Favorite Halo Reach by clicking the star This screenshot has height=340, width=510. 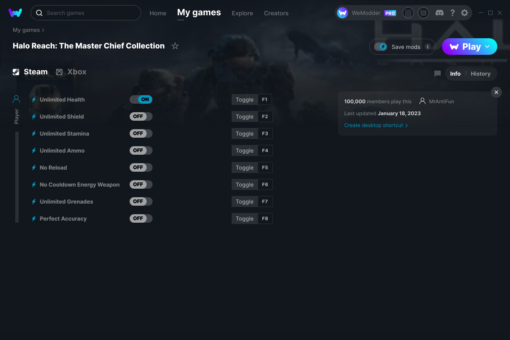point(175,45)
